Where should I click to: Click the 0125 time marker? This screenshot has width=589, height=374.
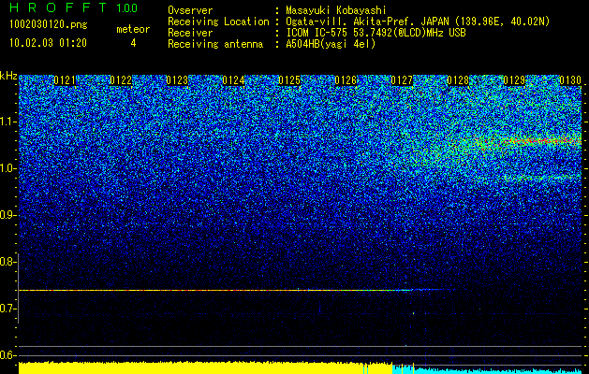[289, 80]
